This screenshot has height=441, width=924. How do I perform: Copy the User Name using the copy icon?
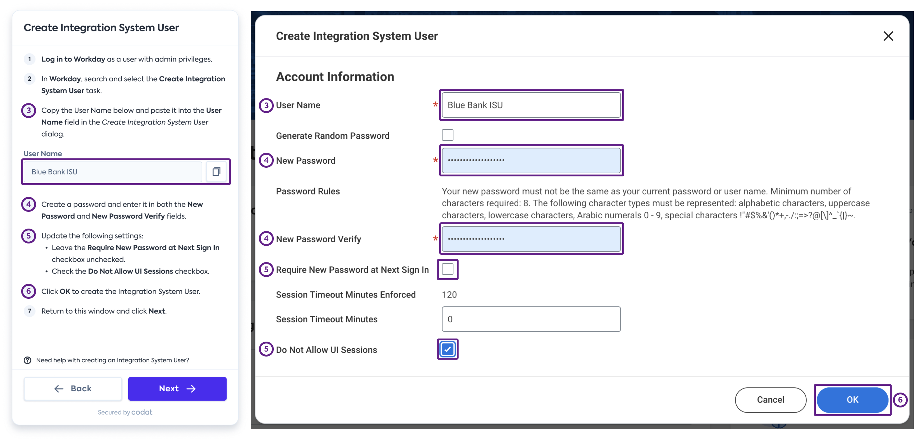tap(217, 171)
